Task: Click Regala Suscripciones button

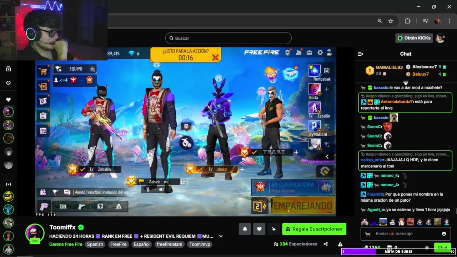Action: pyautogui.click(x=314, y=229)
